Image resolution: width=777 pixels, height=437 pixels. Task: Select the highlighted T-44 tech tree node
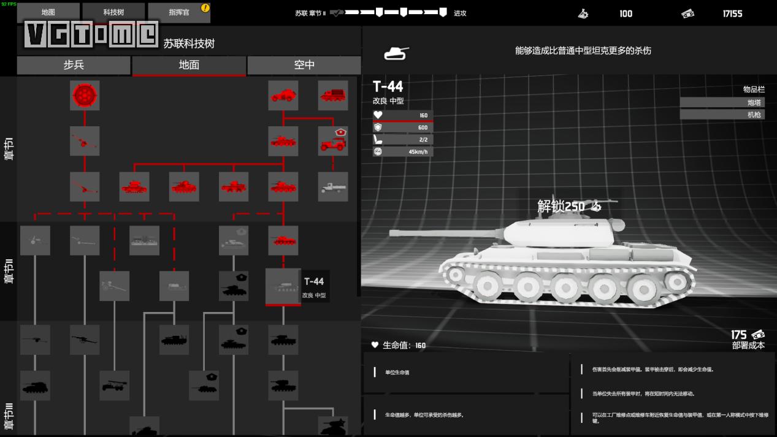click(283, 286)
